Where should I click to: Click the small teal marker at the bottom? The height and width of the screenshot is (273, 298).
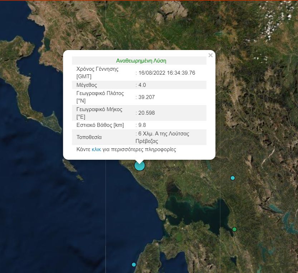134,264
